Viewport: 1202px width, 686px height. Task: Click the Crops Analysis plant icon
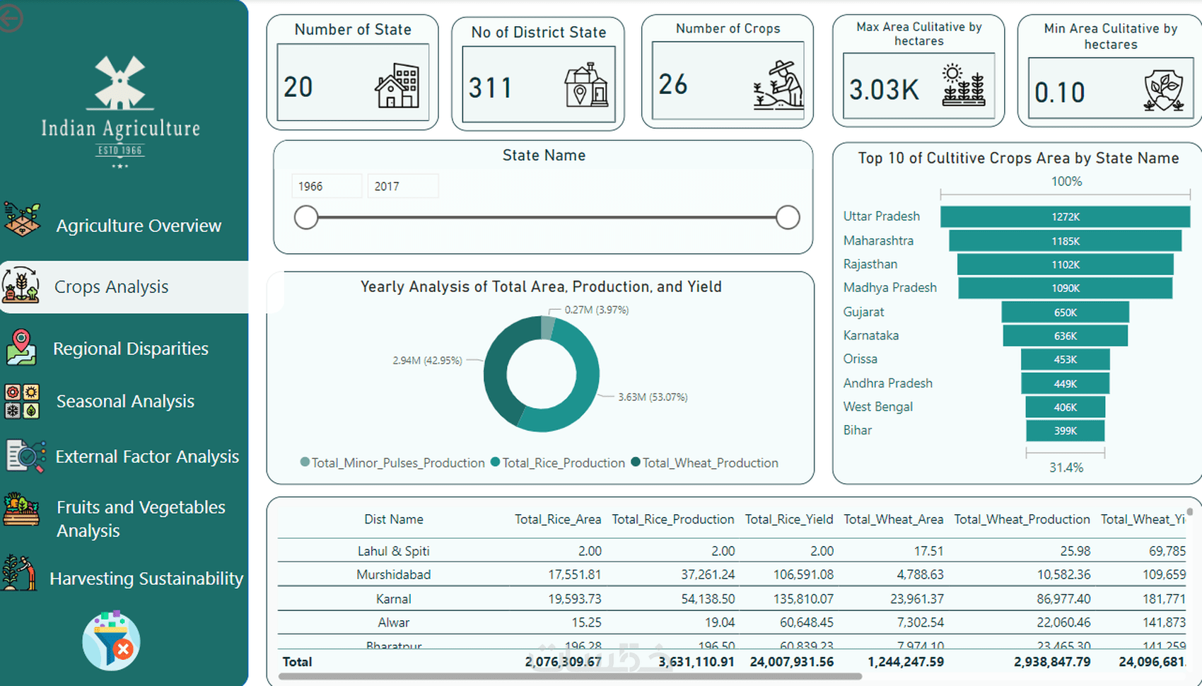[x=21, y=286]
